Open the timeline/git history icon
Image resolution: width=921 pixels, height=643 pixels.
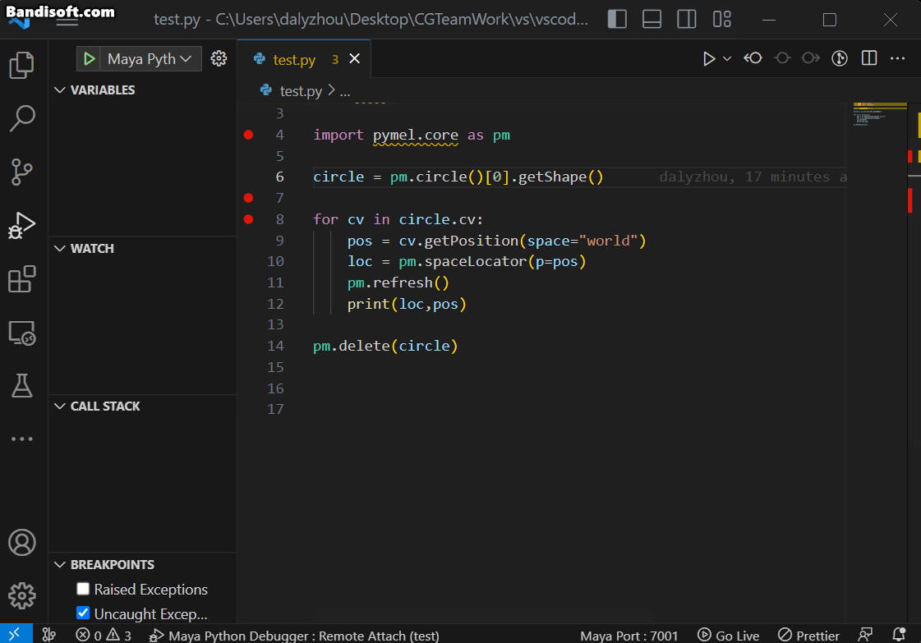click(840, 58)
